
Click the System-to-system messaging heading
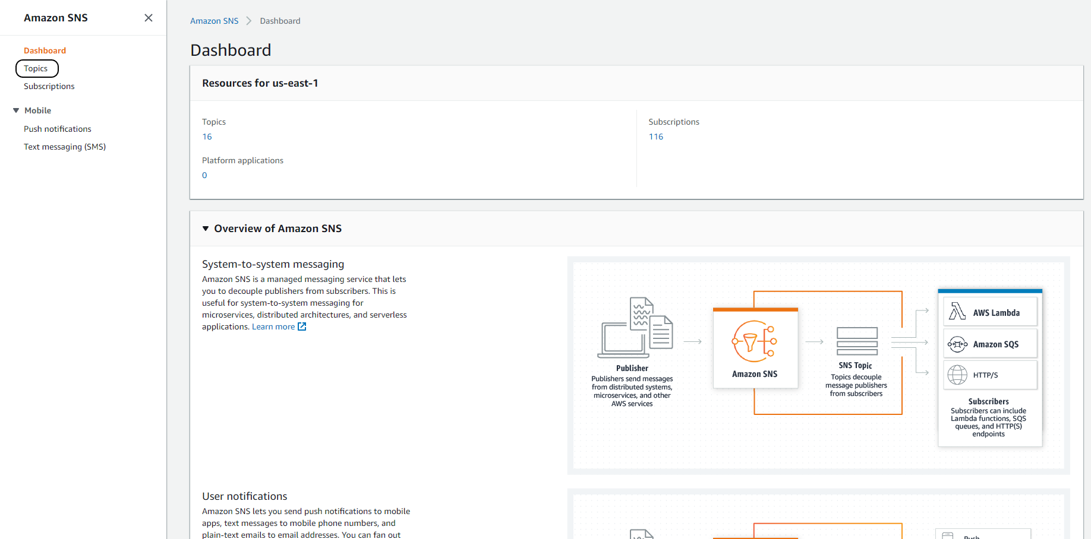273,264
